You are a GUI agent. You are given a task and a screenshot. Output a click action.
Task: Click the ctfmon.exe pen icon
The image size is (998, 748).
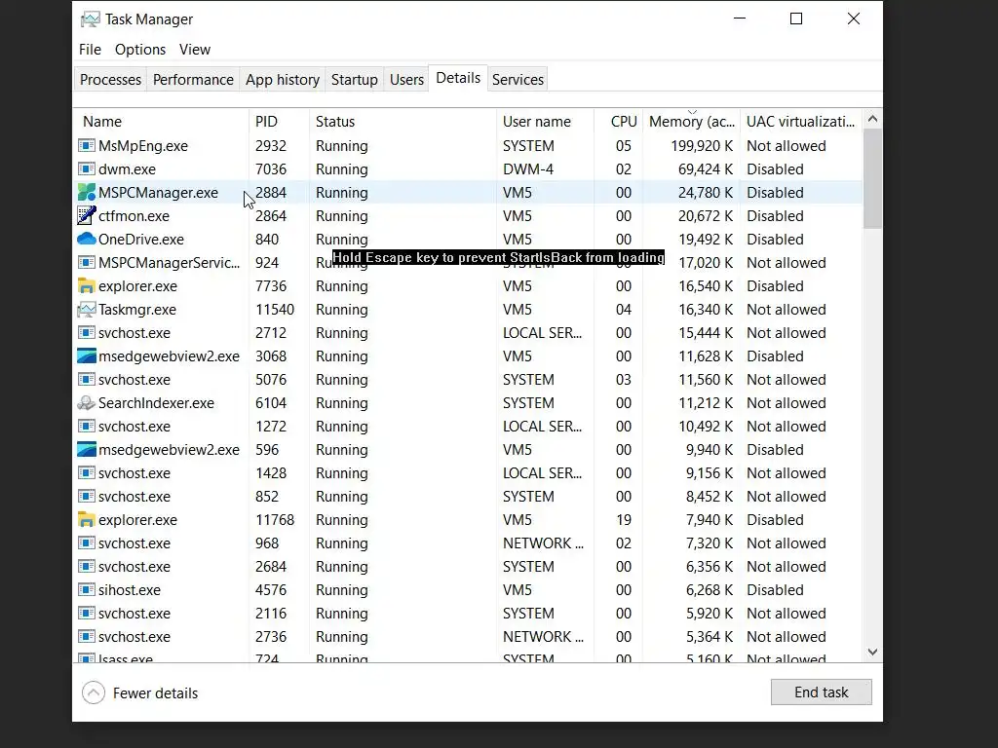pyautogui.click(x=86, y=215)
